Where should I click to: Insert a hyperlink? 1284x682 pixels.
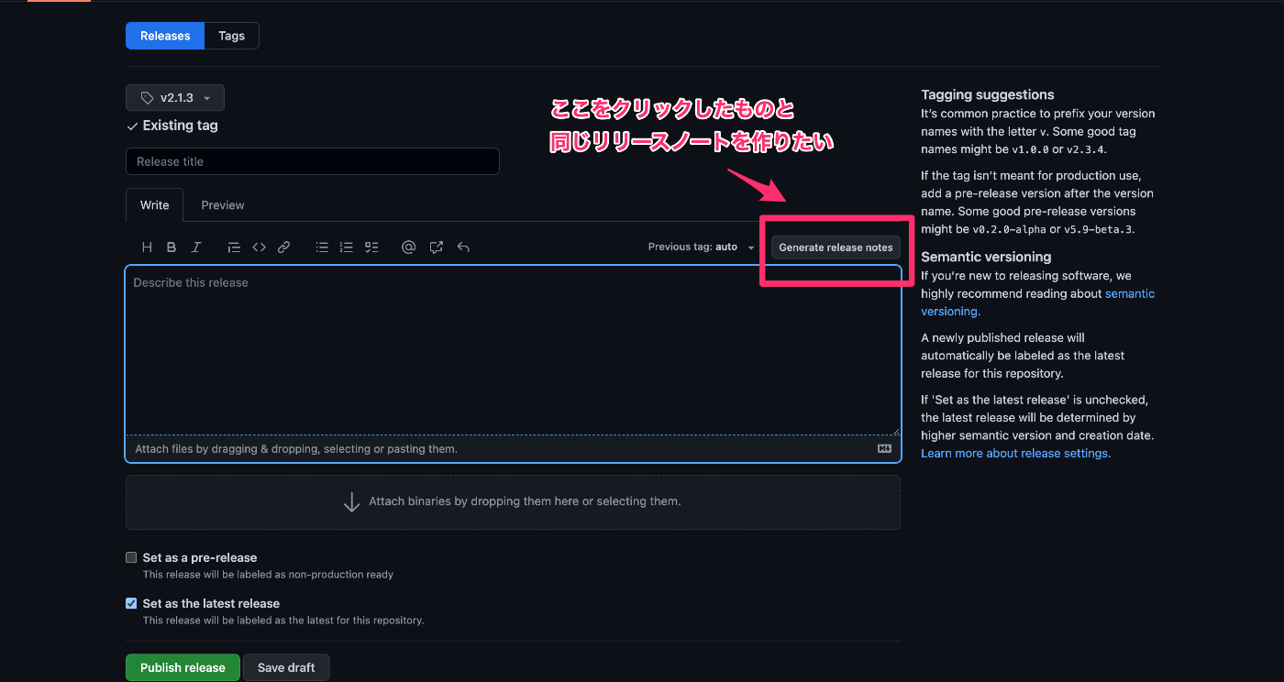click(283, 247)
